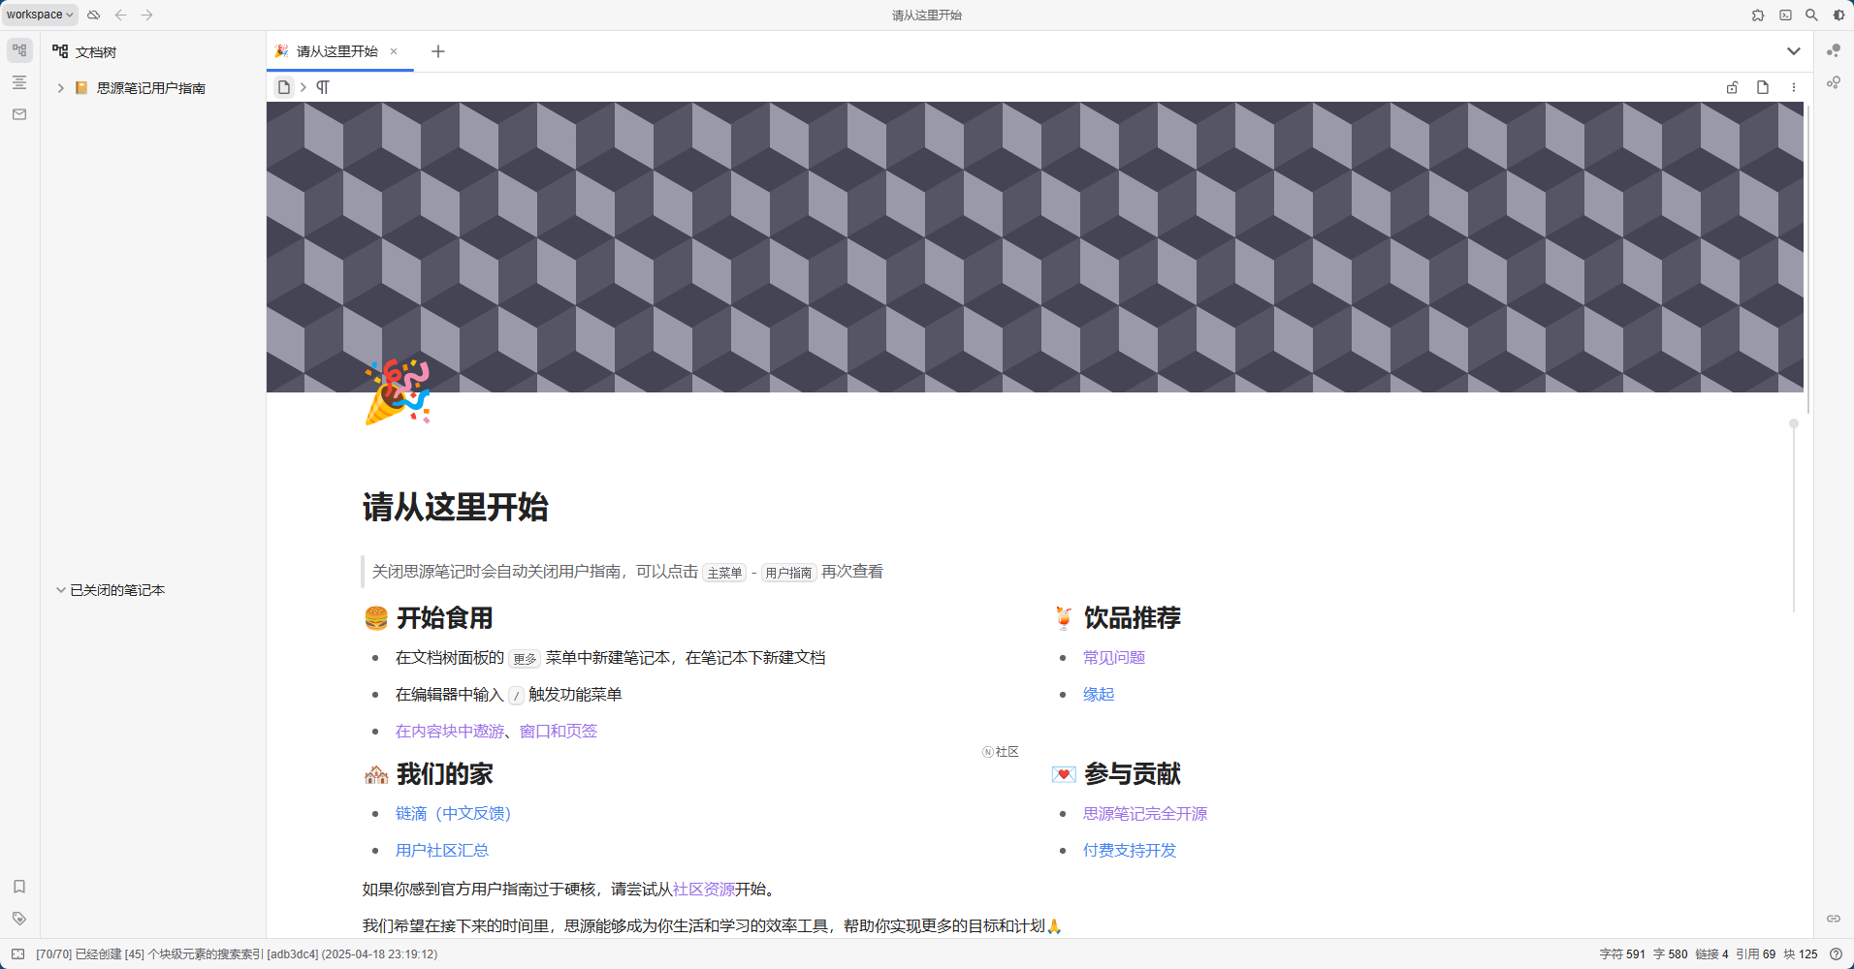1854x969 pixels.
Task: Change the party popper document emoji
Action: tap(398, 391)
